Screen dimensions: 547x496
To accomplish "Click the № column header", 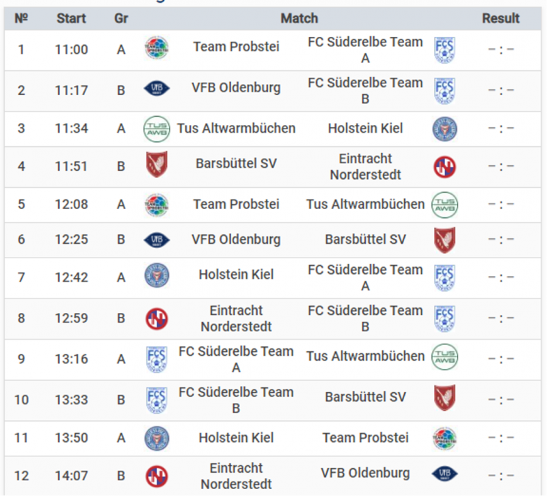I will (21, 18).
